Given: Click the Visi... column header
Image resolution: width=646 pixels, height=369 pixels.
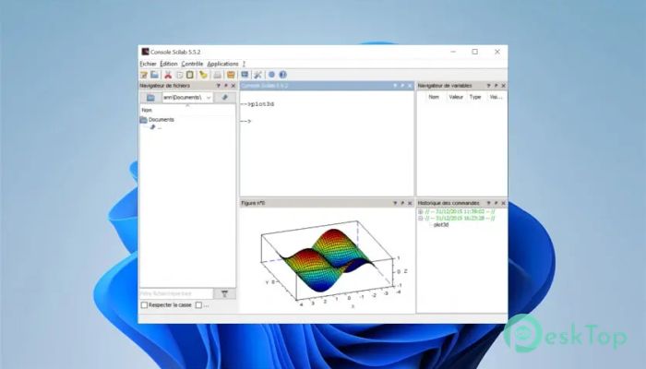Looking at the screenshot, I should [496, 97].
